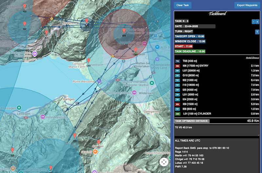Click Export Waypoints button

tap(247, 5)
